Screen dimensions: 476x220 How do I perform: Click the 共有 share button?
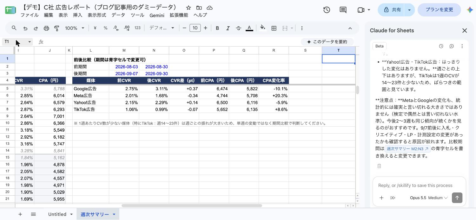pyautogui.click(x=391, y=10)
